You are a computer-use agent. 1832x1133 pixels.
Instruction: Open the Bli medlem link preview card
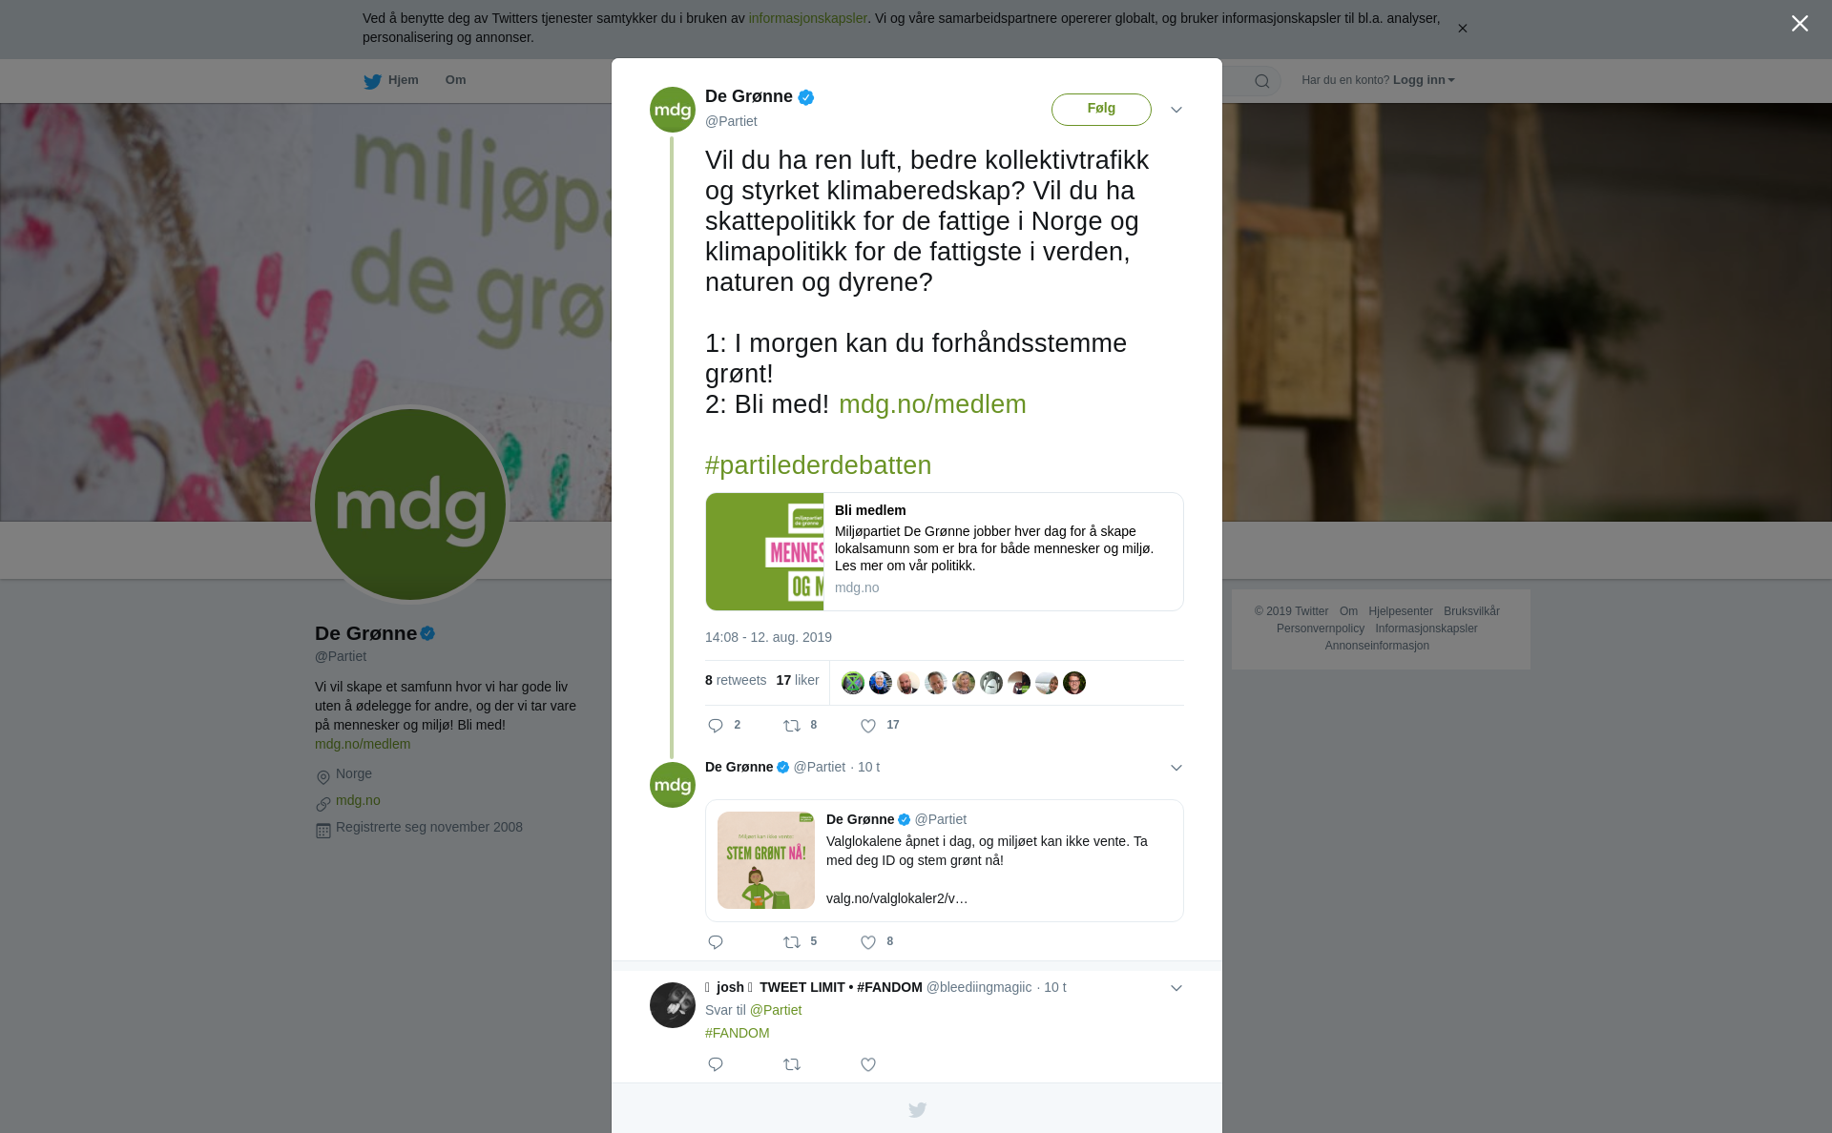tap(945, 551)
